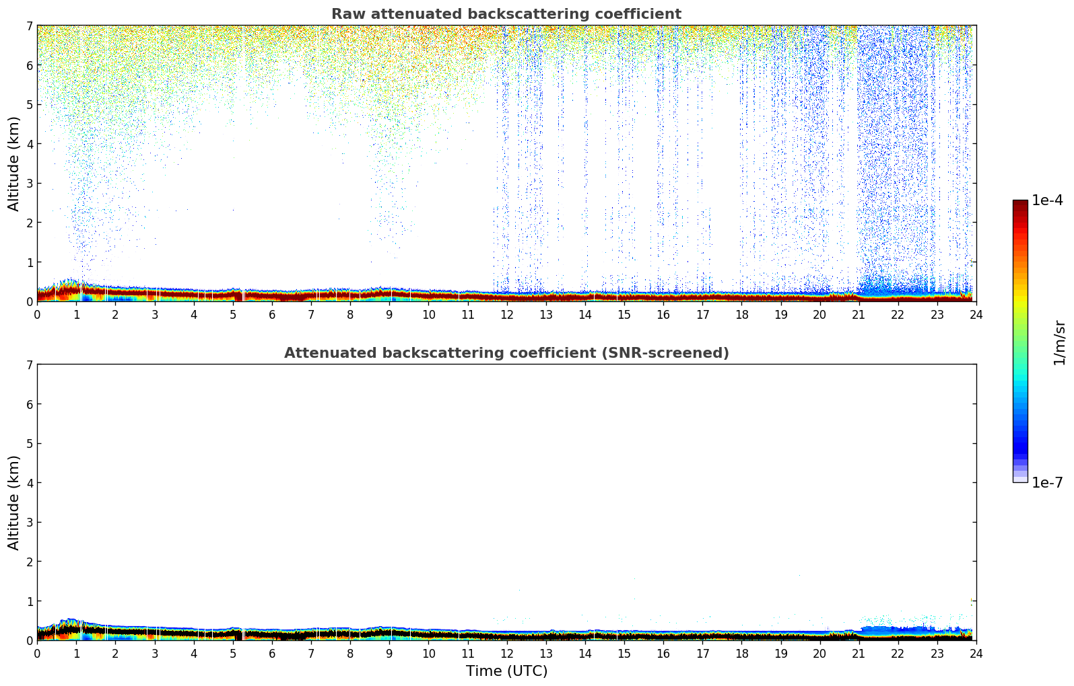
Task: Click the "Attenuated backscattering coefficient (SNR-screened)" title
Action: (x=506, y=353)
